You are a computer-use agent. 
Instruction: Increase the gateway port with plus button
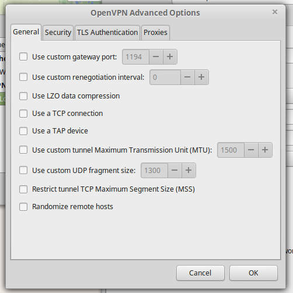170,57
